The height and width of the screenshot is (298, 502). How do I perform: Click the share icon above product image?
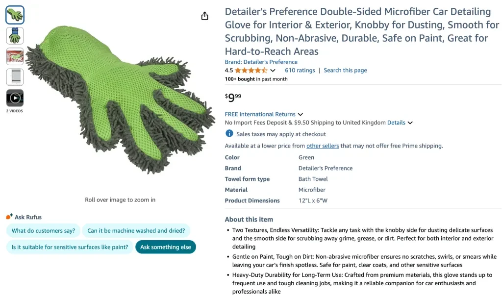pyautogui.click(x=204, y=16)
